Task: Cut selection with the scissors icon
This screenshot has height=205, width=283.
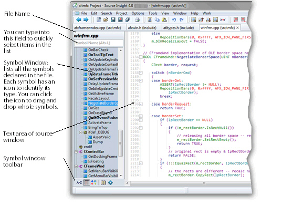Action: click(x=150, y=19)
